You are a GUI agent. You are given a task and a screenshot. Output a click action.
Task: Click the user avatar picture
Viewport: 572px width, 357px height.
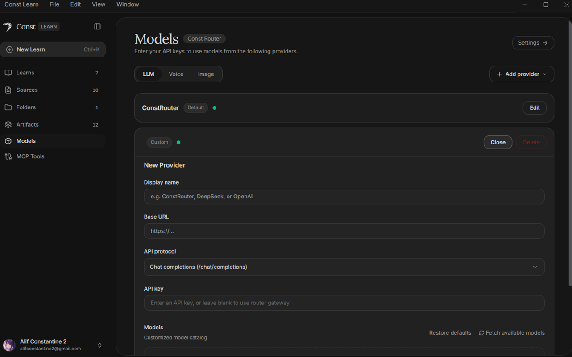(x=9, y=345)
